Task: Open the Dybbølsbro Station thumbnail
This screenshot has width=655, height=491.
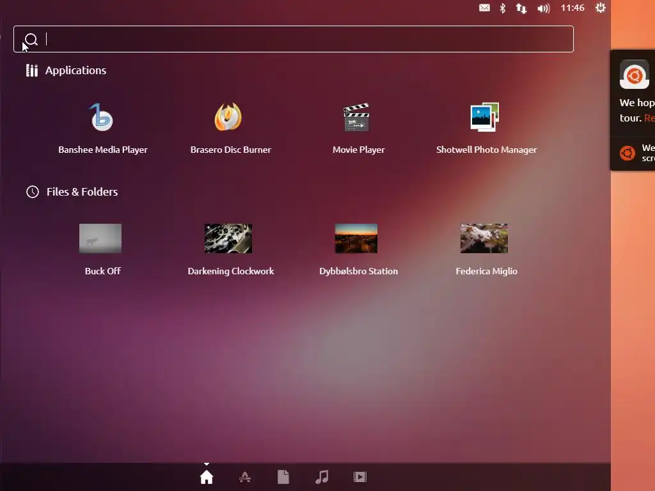Action: tap(356, 238)
